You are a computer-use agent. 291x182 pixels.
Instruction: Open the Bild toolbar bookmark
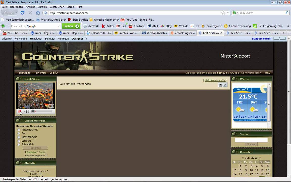tap(121, 26)
